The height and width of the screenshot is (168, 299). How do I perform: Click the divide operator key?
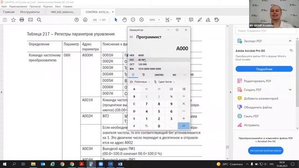[184, 97]
